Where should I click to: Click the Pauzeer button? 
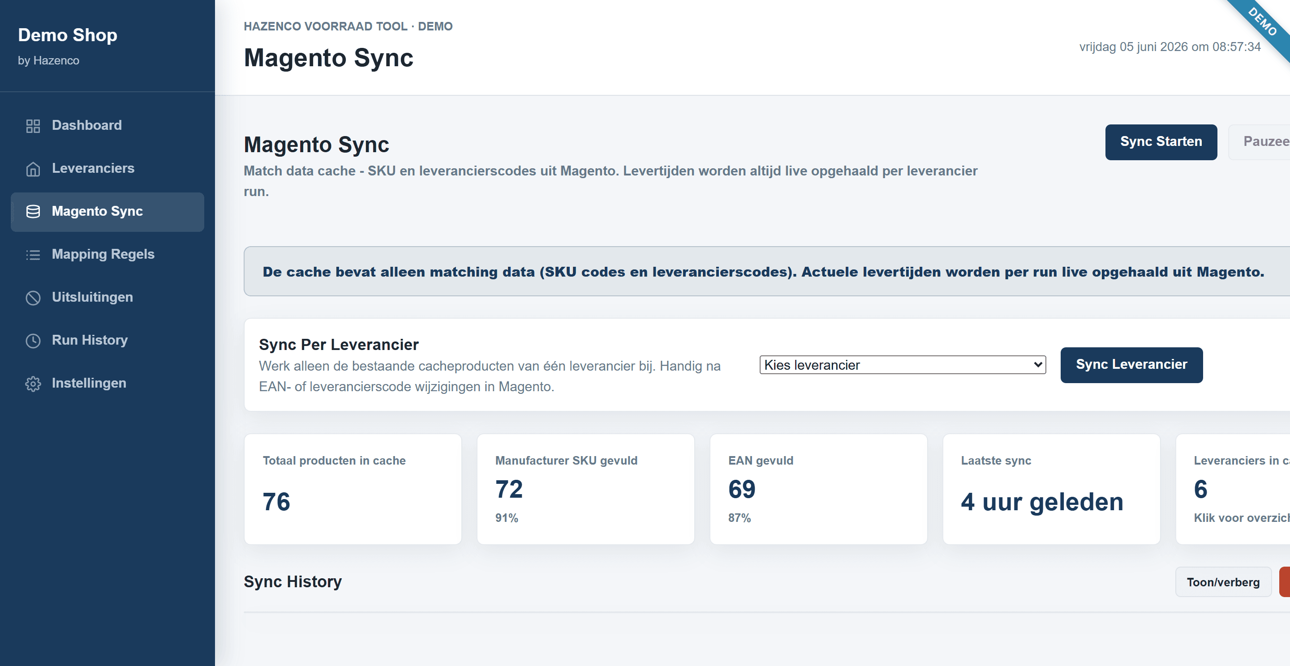[1260, 142]
